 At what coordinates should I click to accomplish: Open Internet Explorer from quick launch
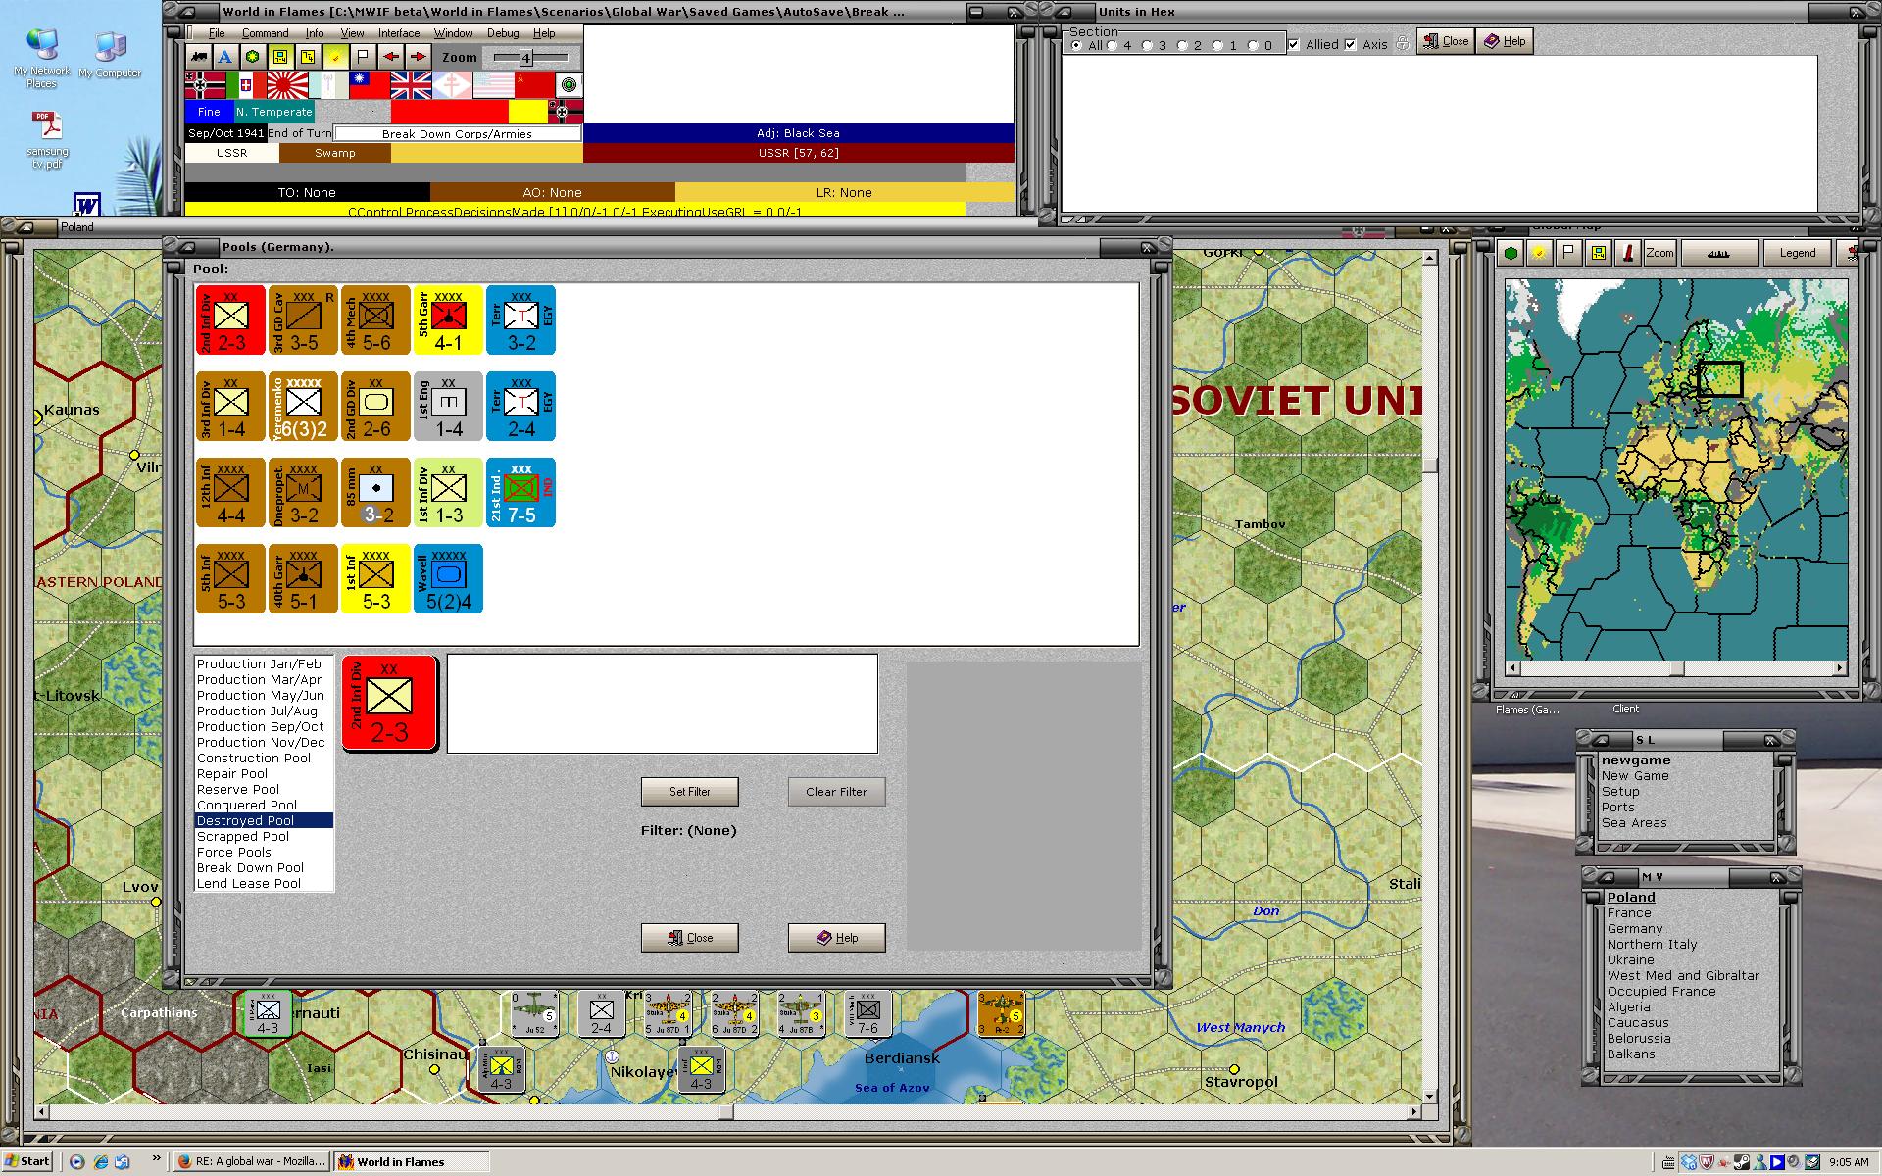click(100, 1162)
